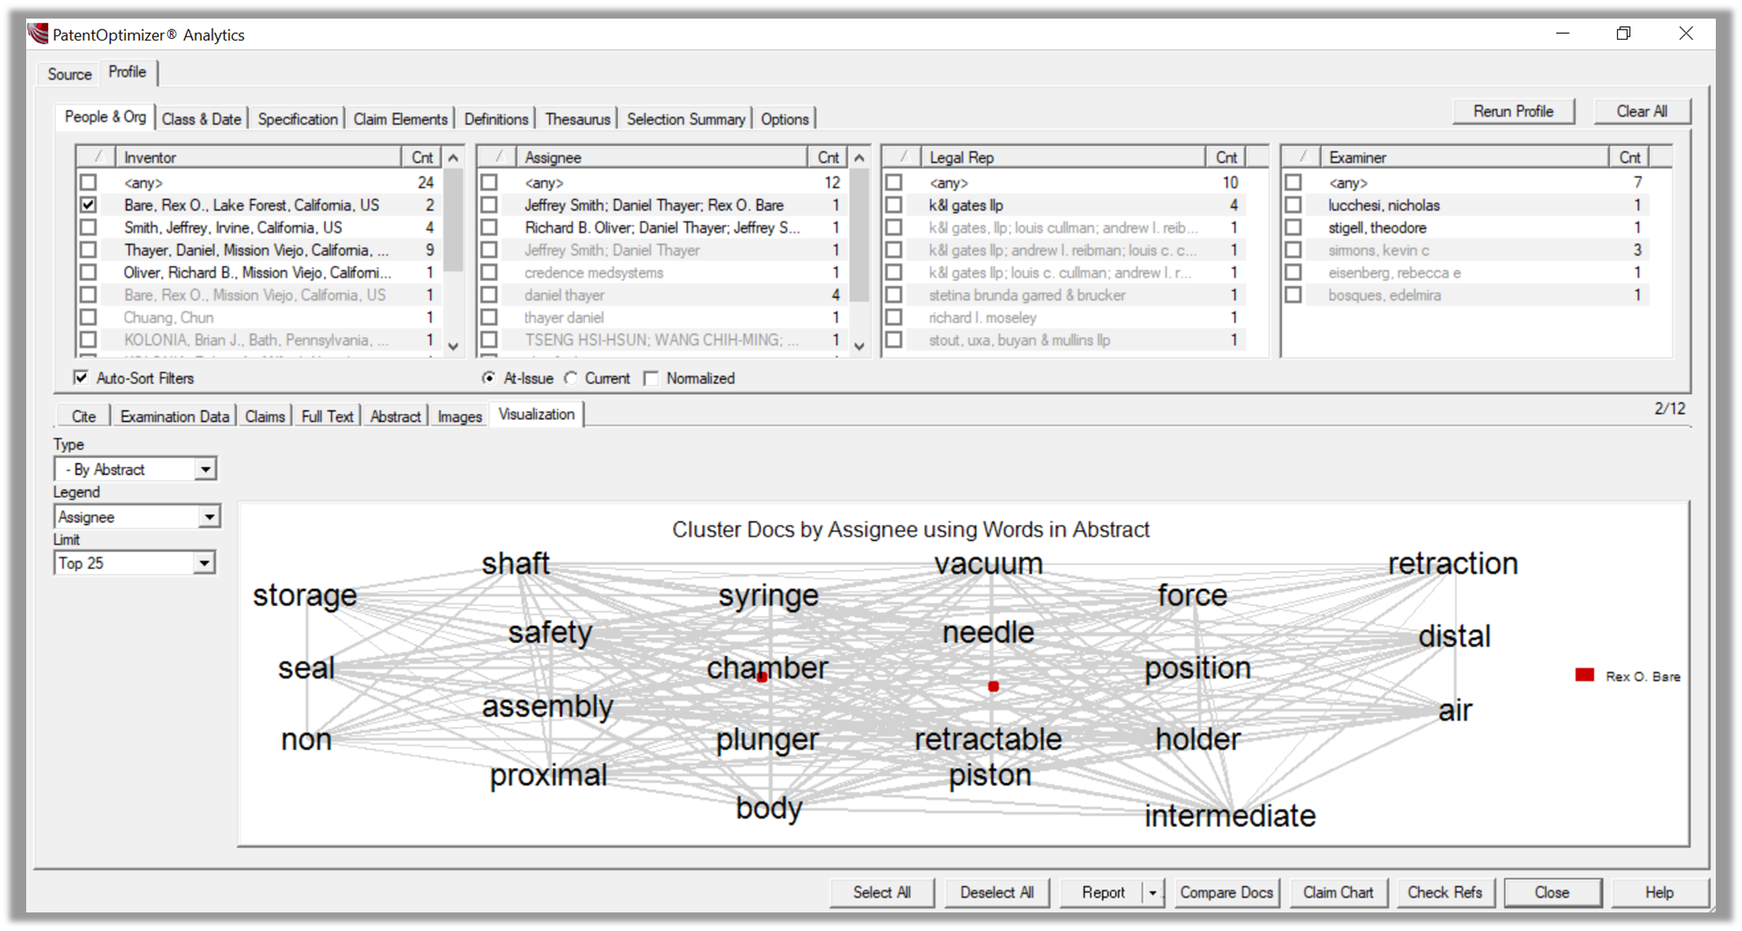Open the Claim Elements tab
Image resolution: width=1742 pixels, height=931 pixels.
400,119
